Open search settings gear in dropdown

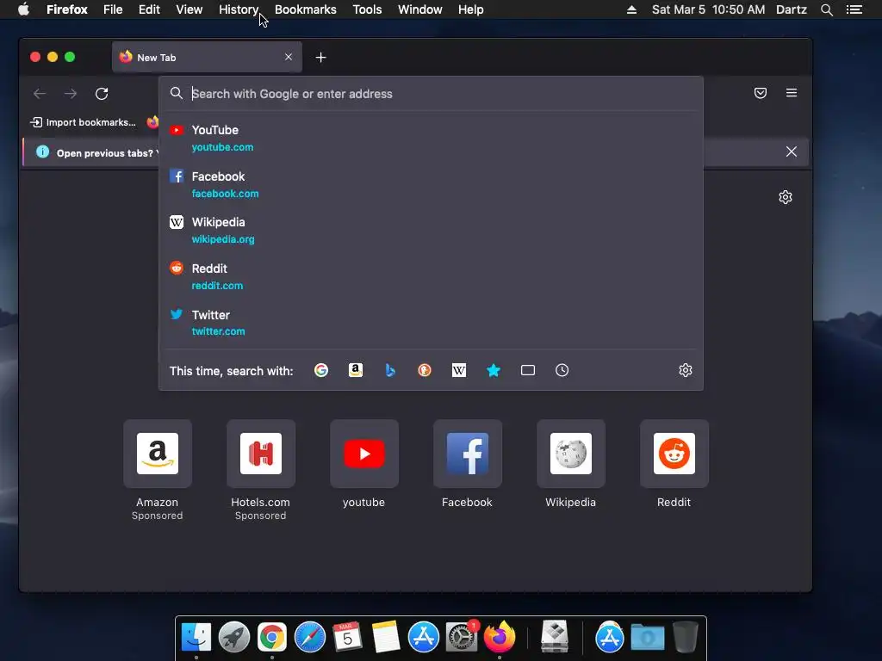685,370
